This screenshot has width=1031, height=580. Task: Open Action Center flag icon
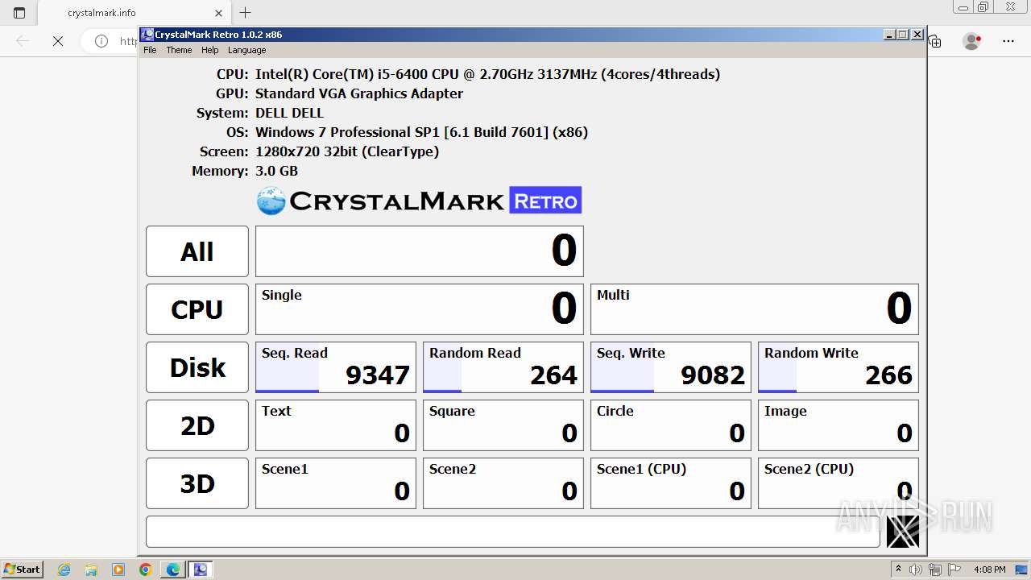tap(954, 570)
